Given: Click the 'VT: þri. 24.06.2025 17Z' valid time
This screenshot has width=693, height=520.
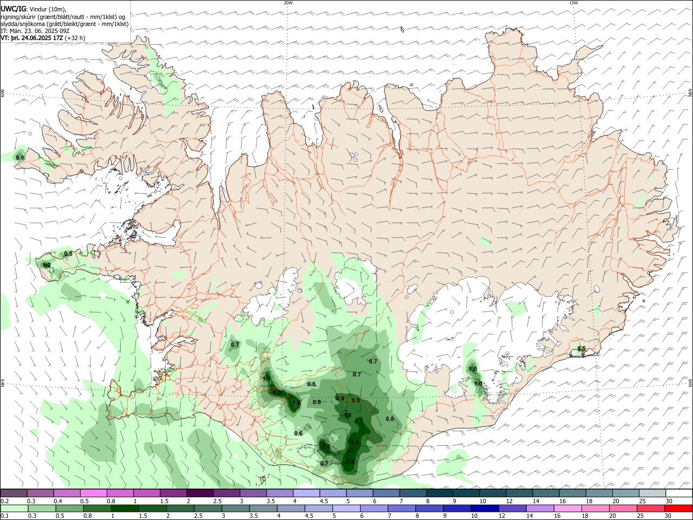Looking at the screenshot, I should coord(32,38).
